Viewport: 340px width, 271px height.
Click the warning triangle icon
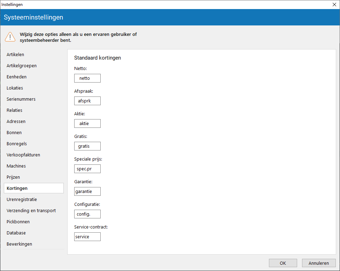point(10,37)
